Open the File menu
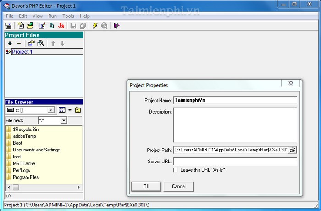The height and width of the screenshot is (211, 321). pos(10,16)
